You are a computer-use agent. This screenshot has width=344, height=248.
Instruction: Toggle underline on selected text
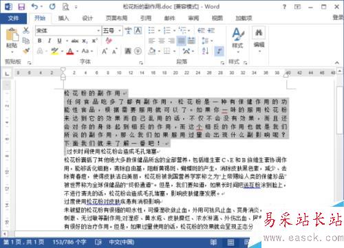click(x=59, y=41)
